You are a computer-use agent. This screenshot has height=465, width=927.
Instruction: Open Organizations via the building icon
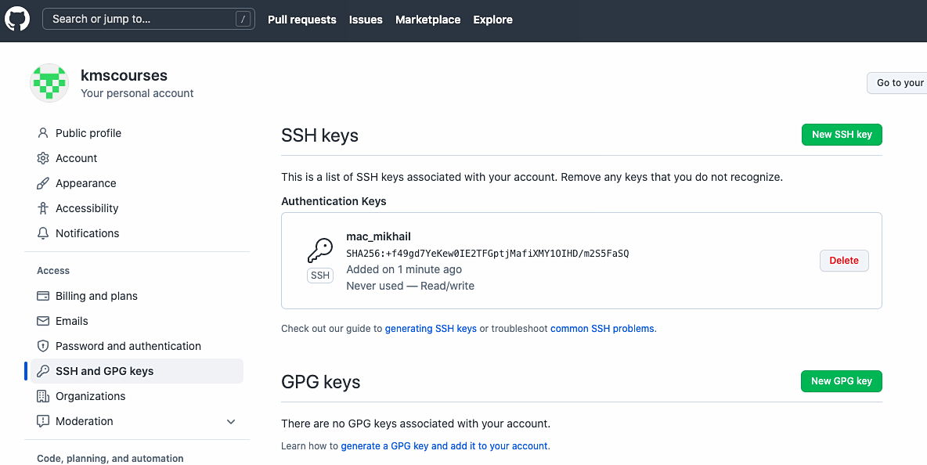pos(43,396)
